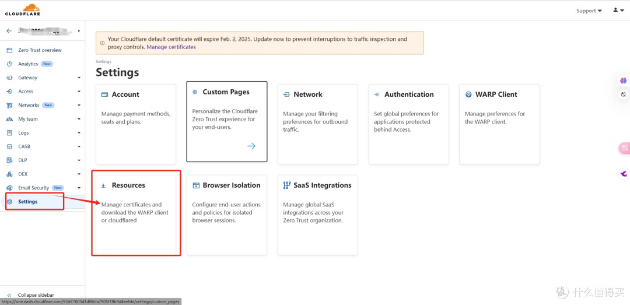The height and width of the screenshot is (305, 630).
Task: Click the Networks New badge
Action: [48, 106]
